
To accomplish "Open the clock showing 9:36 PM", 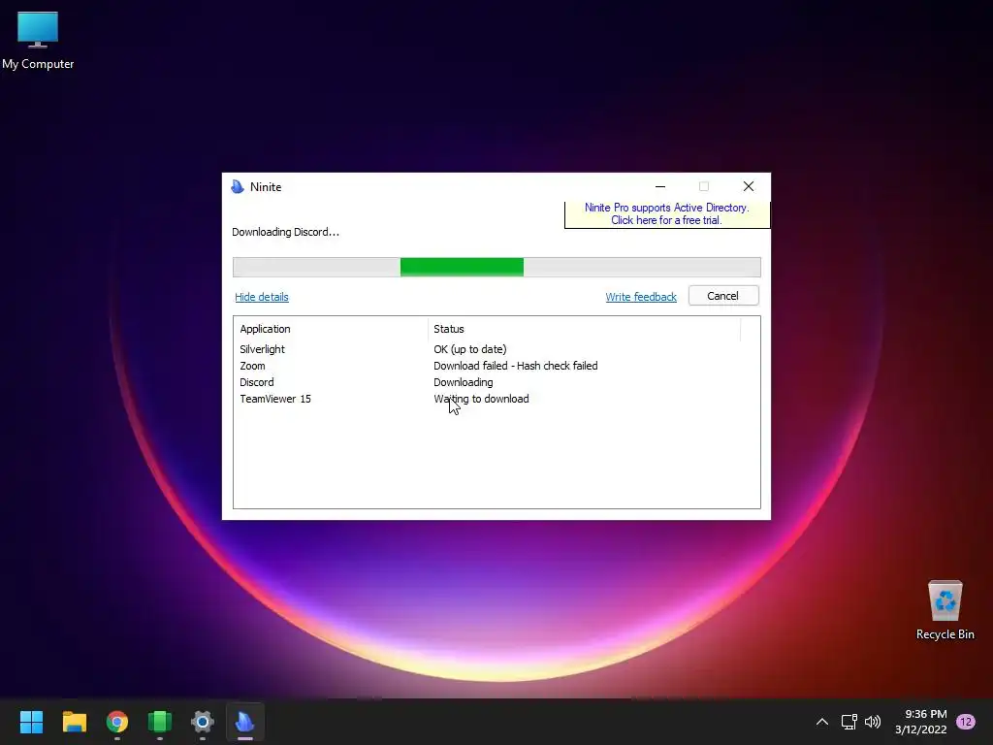I will [921, 722].
